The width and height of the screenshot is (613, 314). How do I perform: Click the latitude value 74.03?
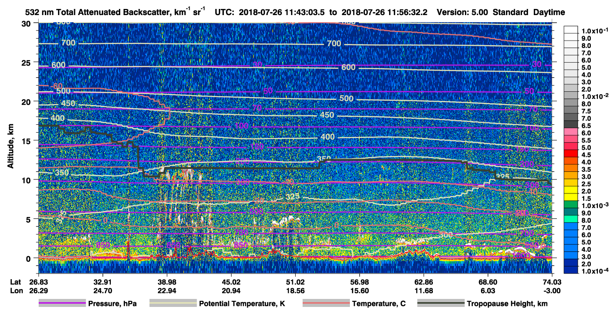pyautogui.click(x=552, y=282)
